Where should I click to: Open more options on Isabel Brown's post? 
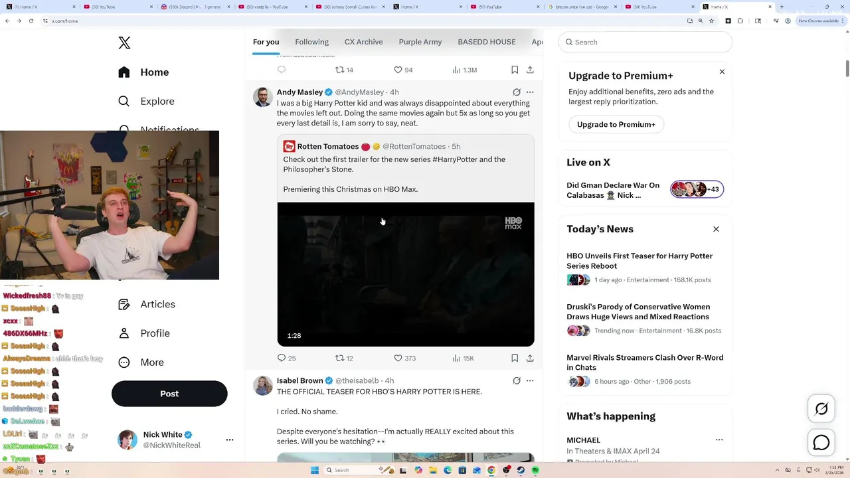pos(530,380)
